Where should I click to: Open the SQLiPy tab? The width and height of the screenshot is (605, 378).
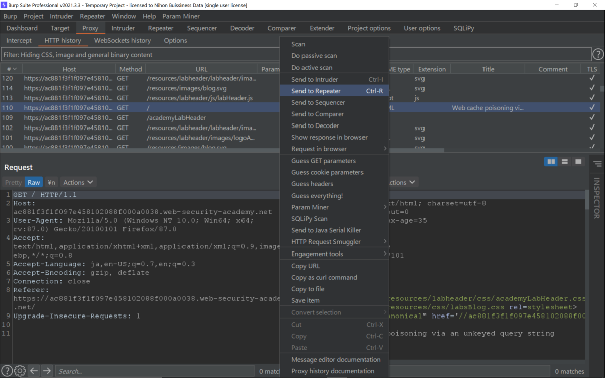pos(464,28)
